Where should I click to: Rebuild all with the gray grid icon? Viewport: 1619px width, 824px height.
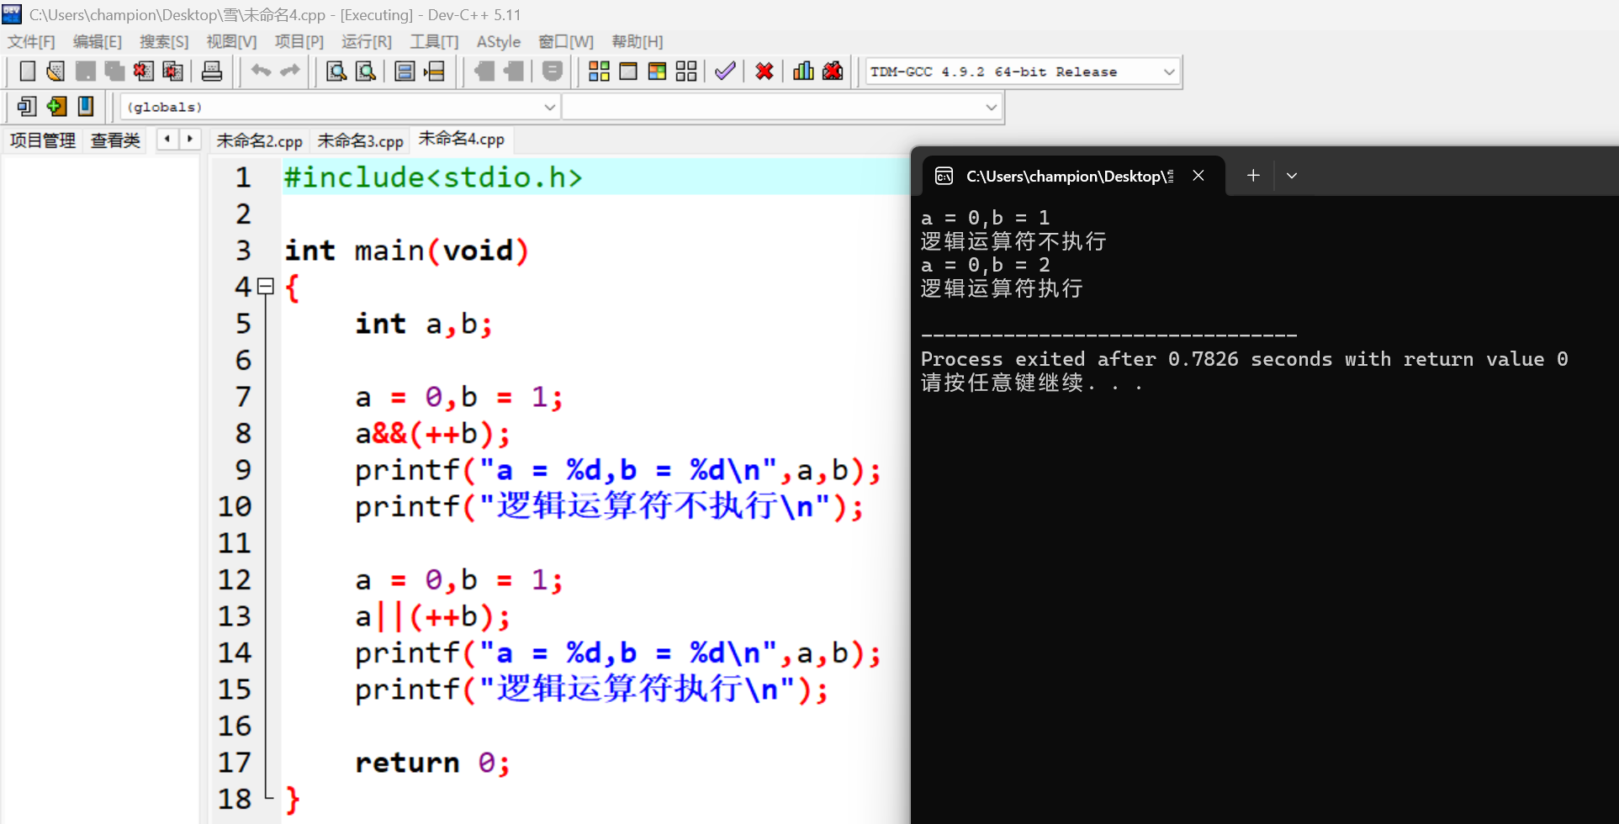(686, 71)
